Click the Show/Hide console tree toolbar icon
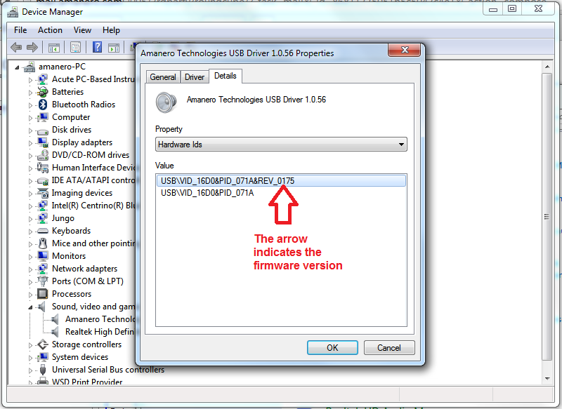562x409 pixels. tap(54, 47)
